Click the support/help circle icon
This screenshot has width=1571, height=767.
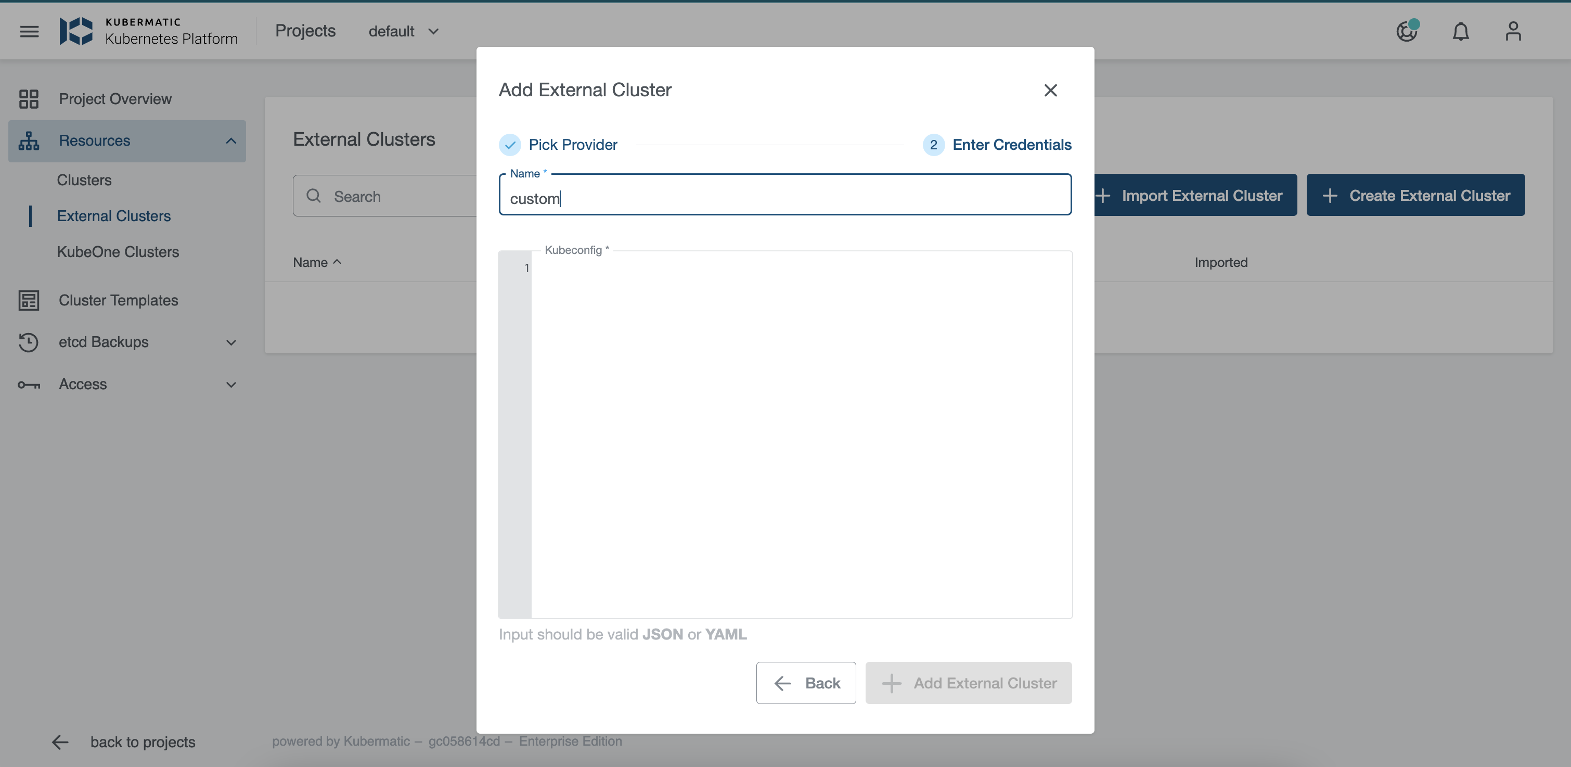[x=1407, y=30]
